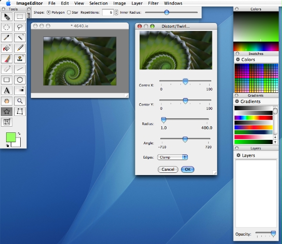Select the Eyedropper tool
This screenshot has height=244, width=282.
coord(7,38)
